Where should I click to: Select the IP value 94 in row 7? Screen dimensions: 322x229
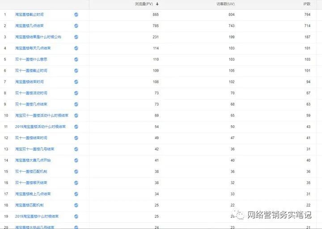tap(308, 82)
